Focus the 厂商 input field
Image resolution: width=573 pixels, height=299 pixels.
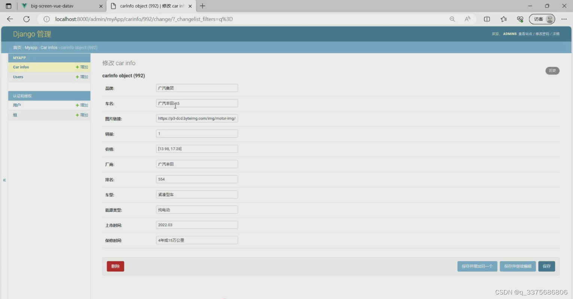coord(197,164)
